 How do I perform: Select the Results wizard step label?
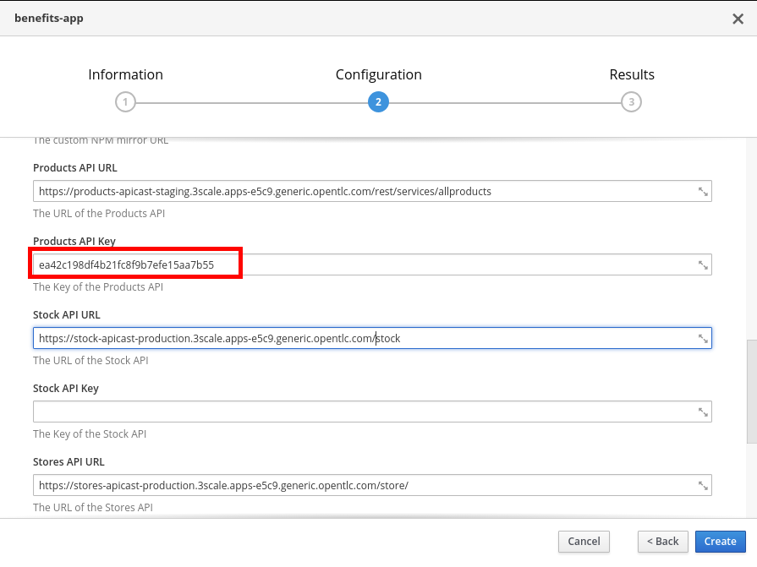click(632, 74)
